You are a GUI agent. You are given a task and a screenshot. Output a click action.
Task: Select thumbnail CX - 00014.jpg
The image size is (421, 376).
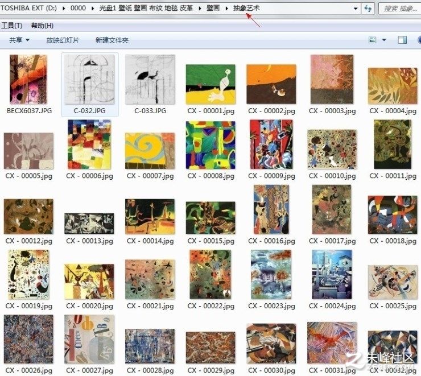(150, 217)
